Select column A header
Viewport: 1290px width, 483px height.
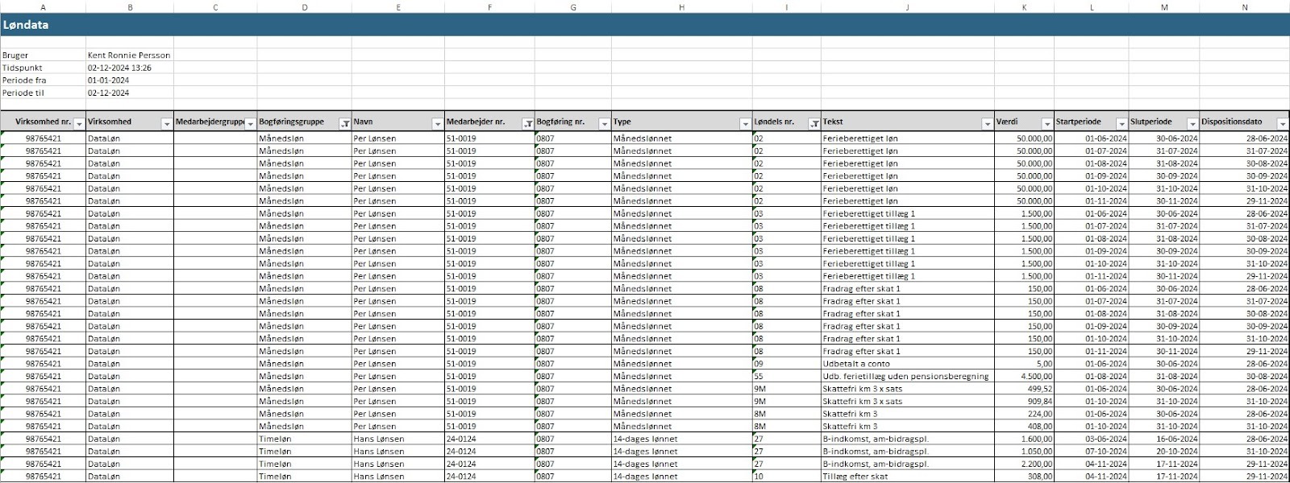coord(43,7)
